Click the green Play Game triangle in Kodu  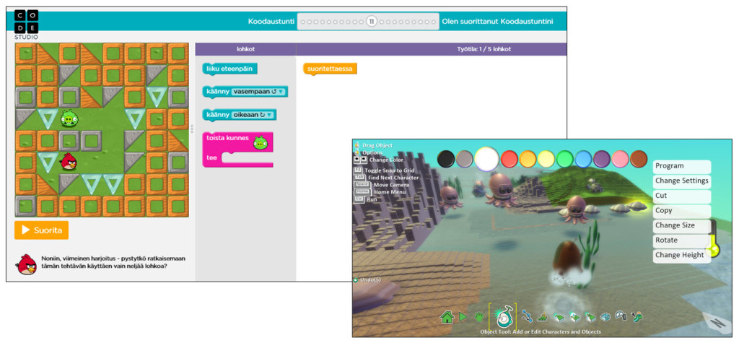(x=463, y=316)
